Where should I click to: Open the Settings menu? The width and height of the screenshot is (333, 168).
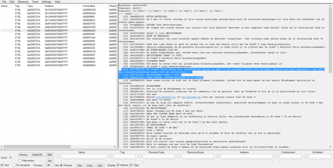(x=46, y=1)
